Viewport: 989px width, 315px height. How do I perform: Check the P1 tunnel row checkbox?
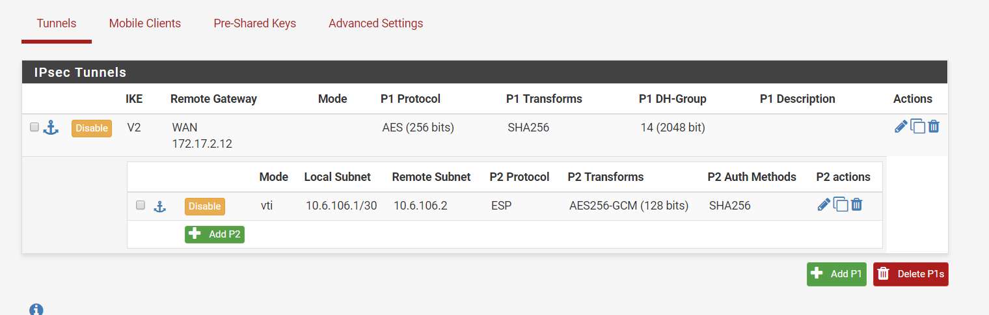(x=34, y=127)
